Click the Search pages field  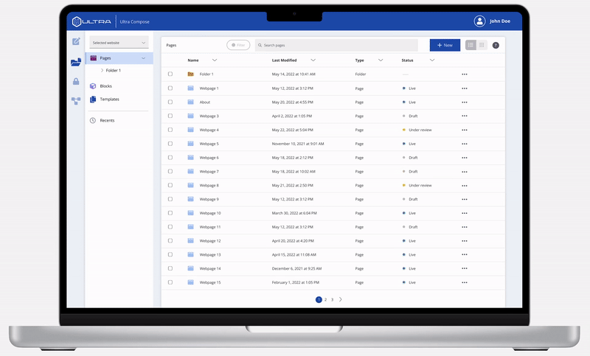click(336, 45)
